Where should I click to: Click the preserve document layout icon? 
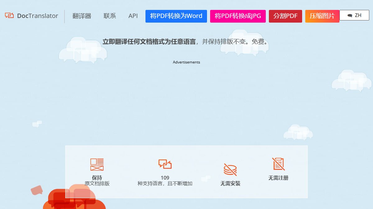click(x=97, y=164)
